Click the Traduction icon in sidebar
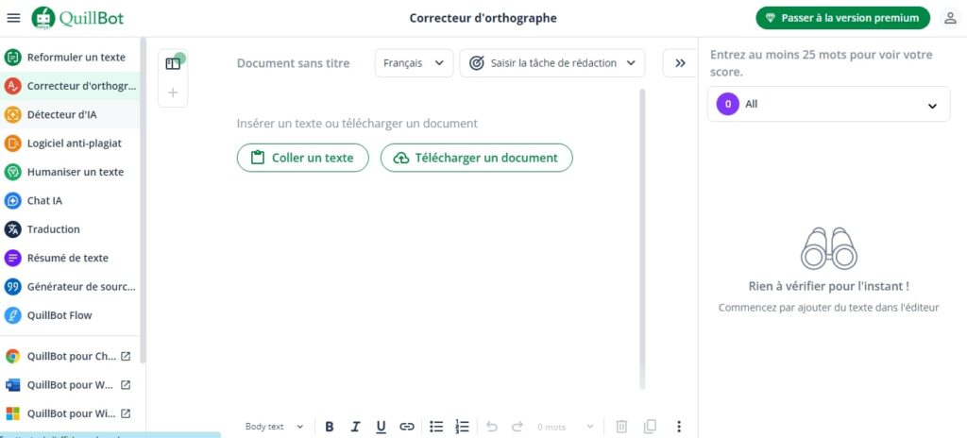 point(13,229)
